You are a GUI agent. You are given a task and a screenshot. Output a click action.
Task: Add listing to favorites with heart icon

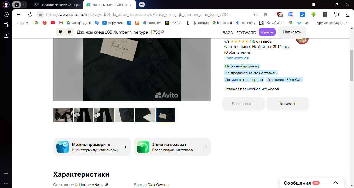[60, 32]
